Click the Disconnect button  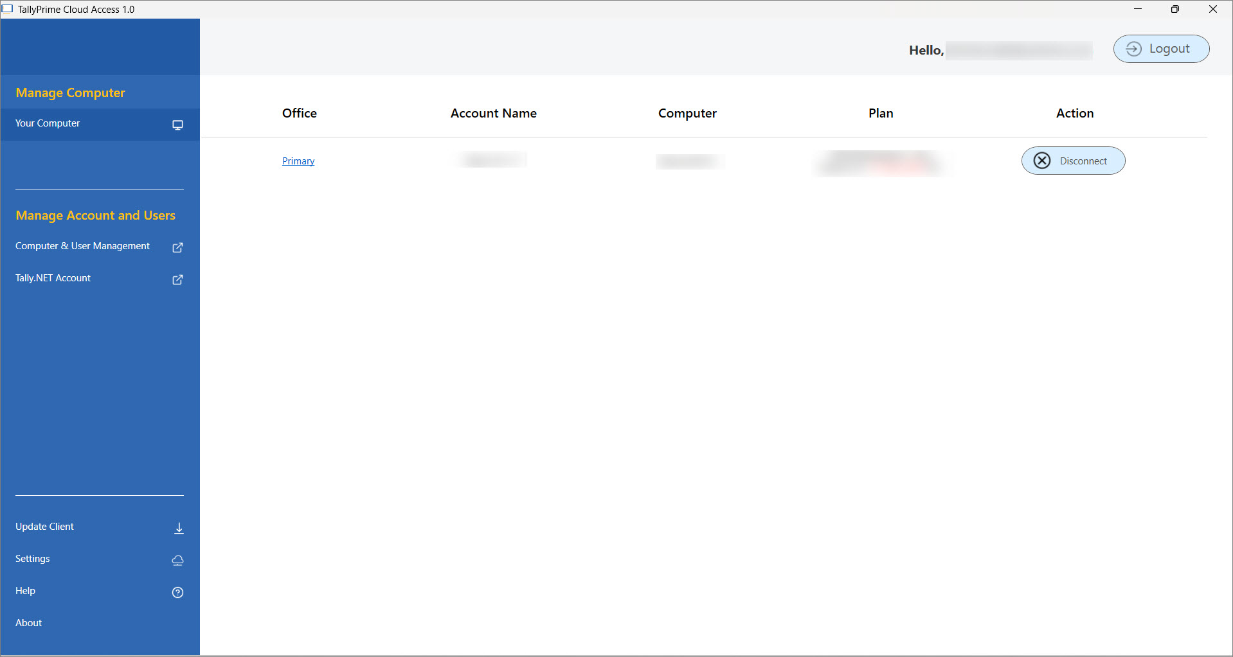(x=1073, y=161)
